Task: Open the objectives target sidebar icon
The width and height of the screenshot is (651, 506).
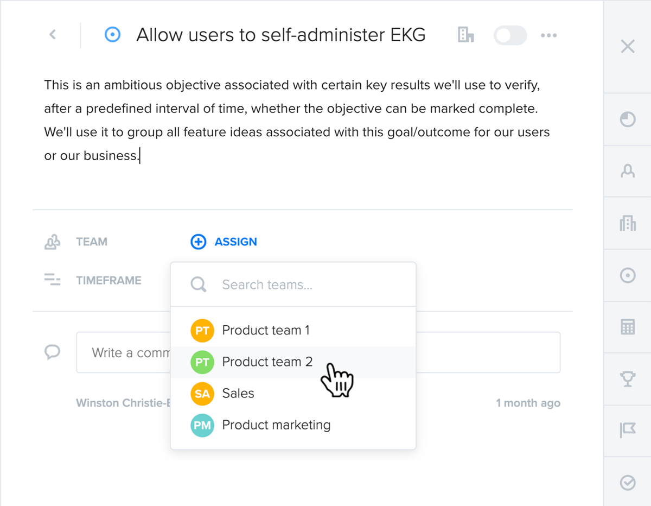Action: 628,275
